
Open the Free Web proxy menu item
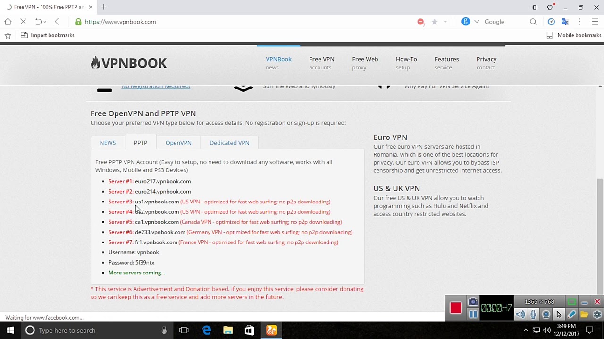pos(365,63)
